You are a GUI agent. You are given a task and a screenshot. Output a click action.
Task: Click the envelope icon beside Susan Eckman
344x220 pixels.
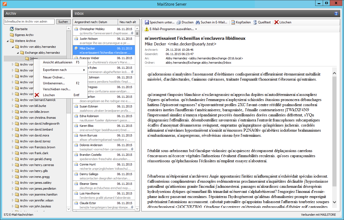(76, 106)
